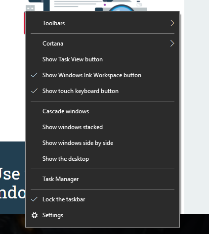The width and height of the screenshot is (209, 234).
Task: Click the checkmark beside Lock the taskbar
Action: [x=35, y=199]
